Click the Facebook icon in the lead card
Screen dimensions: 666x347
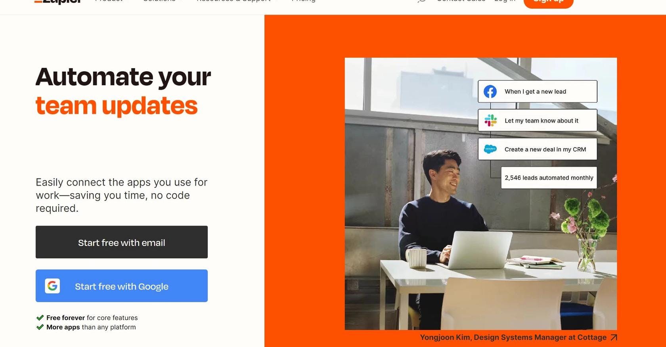coord(490,92)
